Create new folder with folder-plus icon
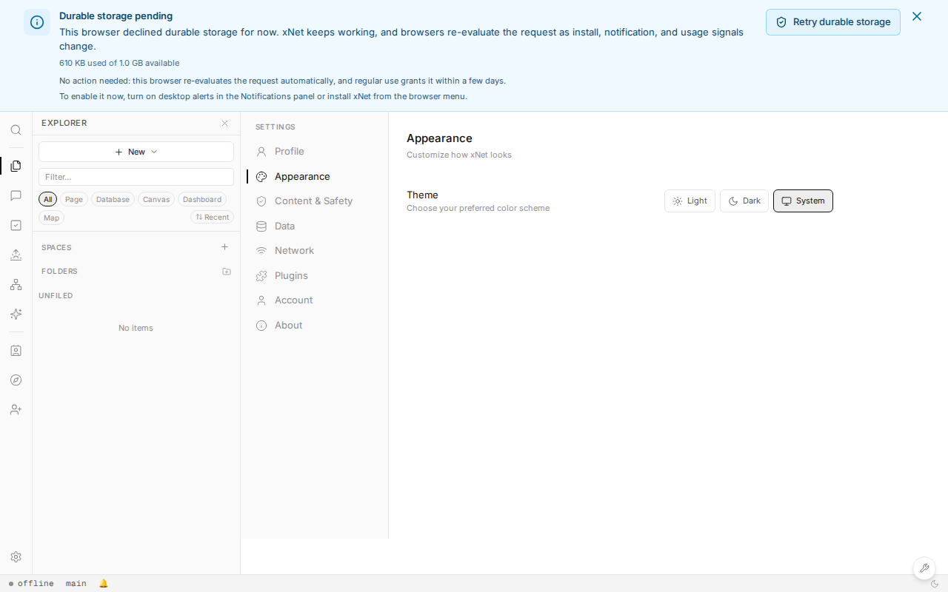The height and width of the screenshot is (592, 948). [227, 272]
